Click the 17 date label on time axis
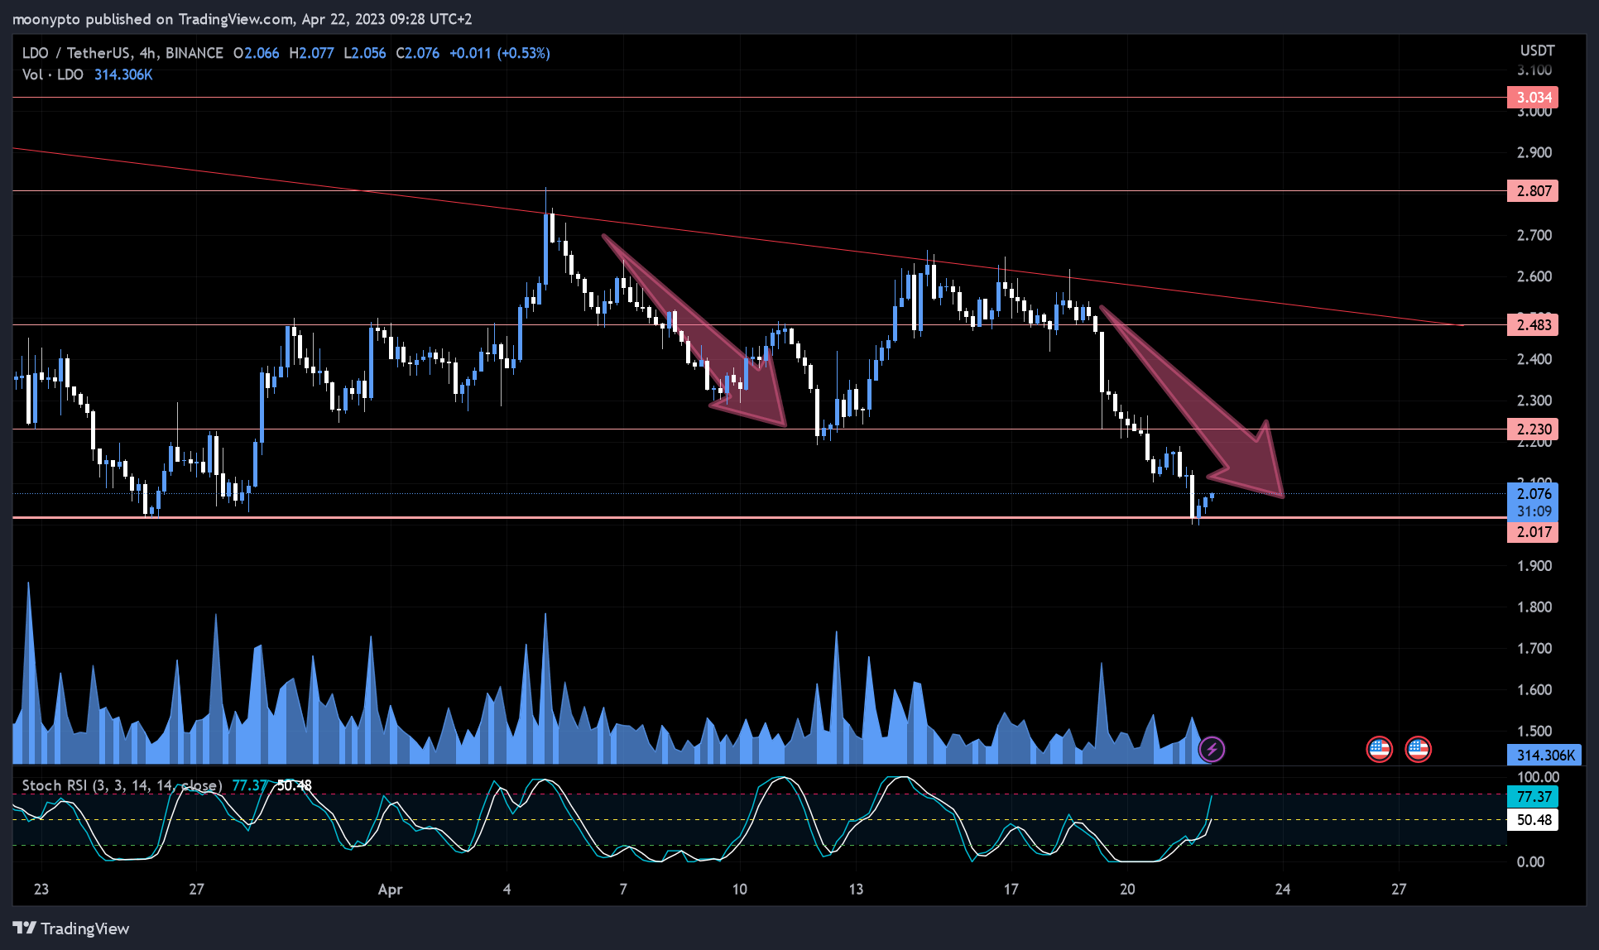This screenshot has width=1599, height=950. [x=1011, y=890]
